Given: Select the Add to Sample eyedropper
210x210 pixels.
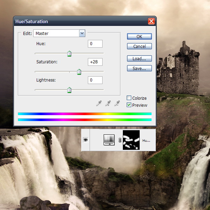Looking at the screenshot, I should [108, 103].
